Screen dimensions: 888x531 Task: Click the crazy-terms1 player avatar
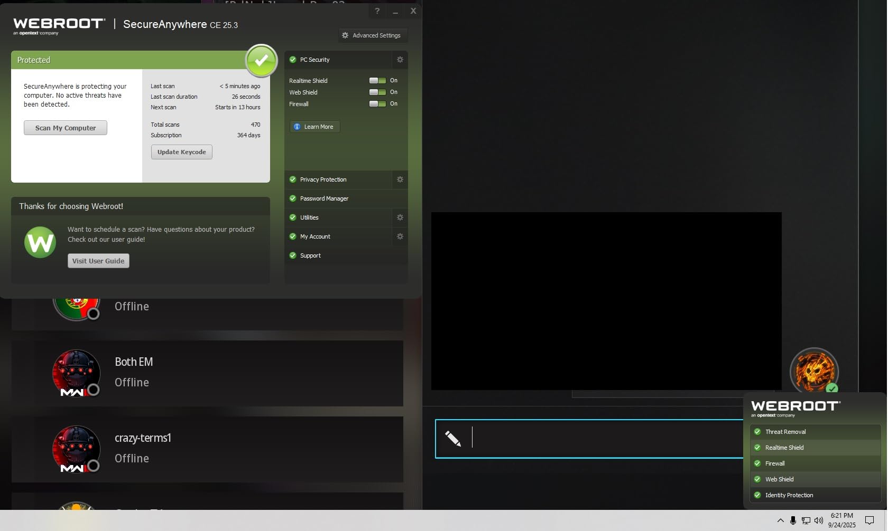pos(76,449)
